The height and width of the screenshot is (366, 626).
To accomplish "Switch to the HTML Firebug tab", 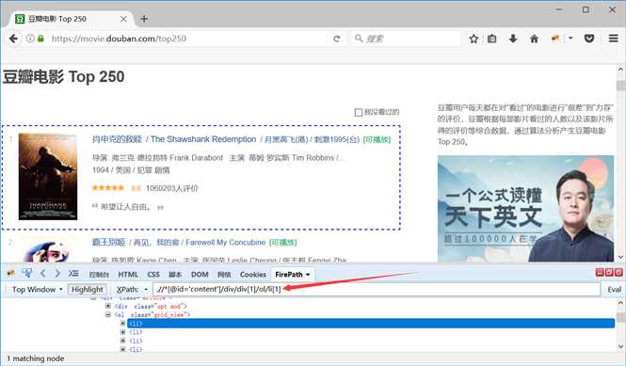I will coord(128,275).
